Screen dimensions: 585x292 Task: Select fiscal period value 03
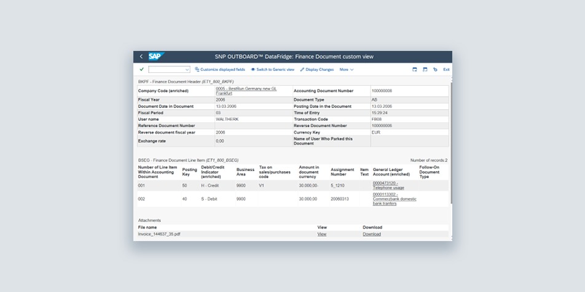(218, 113)
